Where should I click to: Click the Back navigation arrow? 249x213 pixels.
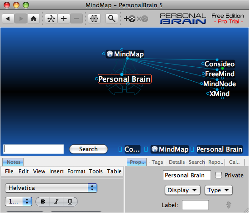[x=8, y=19]
